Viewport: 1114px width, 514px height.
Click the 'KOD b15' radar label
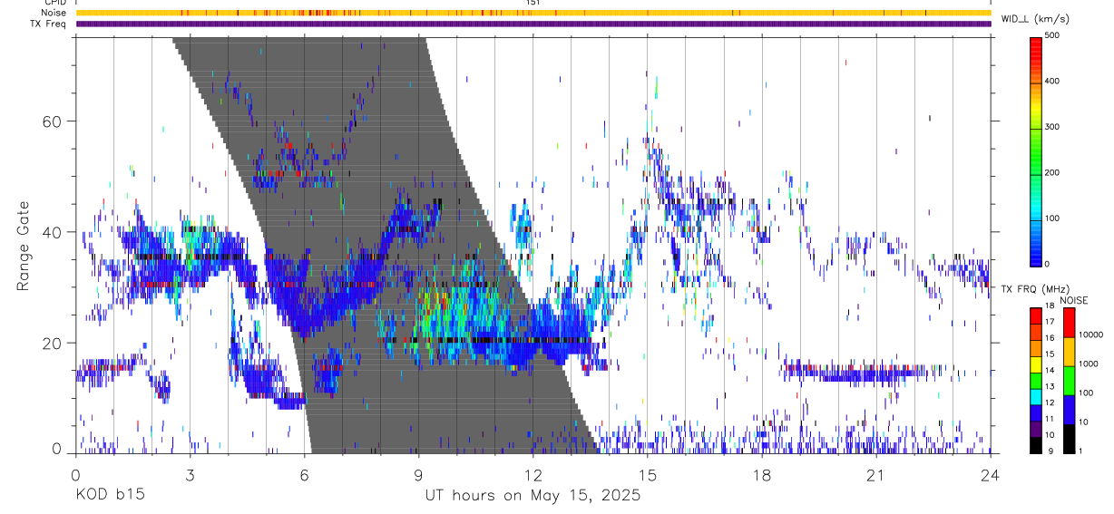click(x=109, y=496)
